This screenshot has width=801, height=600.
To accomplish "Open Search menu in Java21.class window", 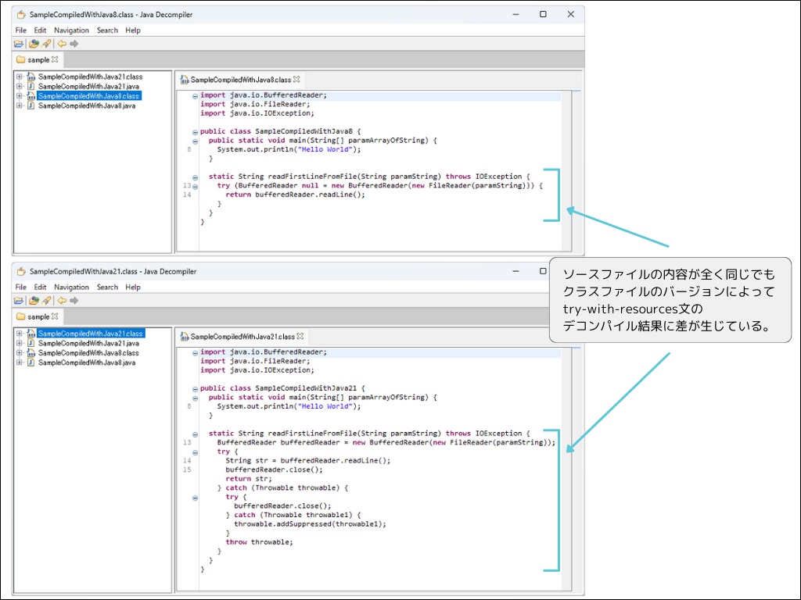I will coord(107,287).
